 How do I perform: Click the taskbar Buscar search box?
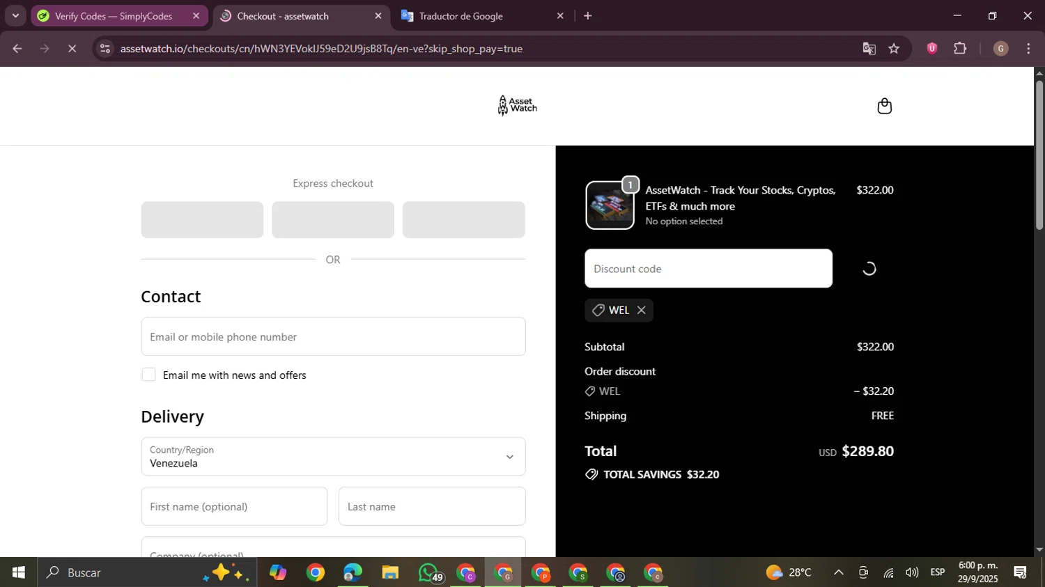tap(147, 572)
